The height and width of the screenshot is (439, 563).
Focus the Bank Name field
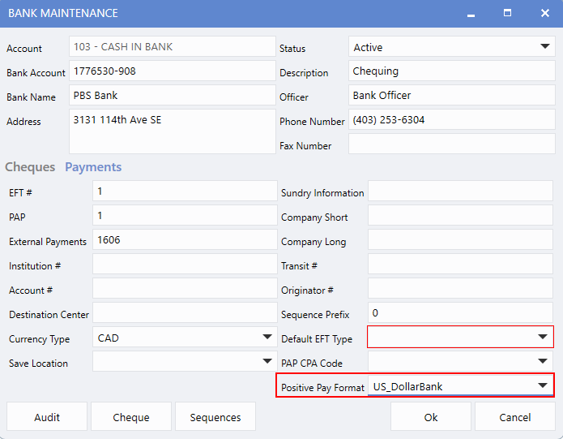173,96
